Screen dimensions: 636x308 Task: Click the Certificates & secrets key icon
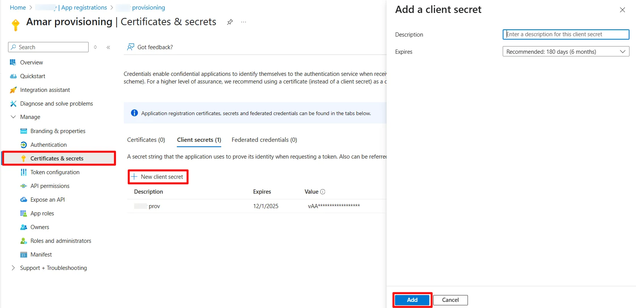(23, 158)
